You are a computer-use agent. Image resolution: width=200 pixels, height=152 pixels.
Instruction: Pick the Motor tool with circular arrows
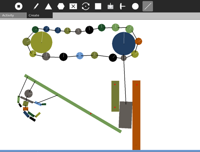[86, 6]
